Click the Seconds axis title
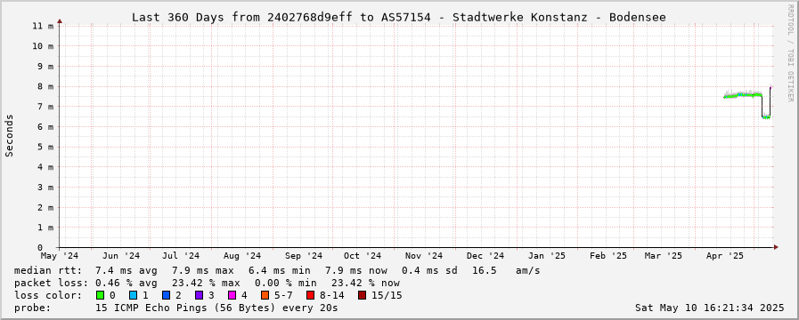The height and width of the screenshot is (320, 799). click(9, 136)
